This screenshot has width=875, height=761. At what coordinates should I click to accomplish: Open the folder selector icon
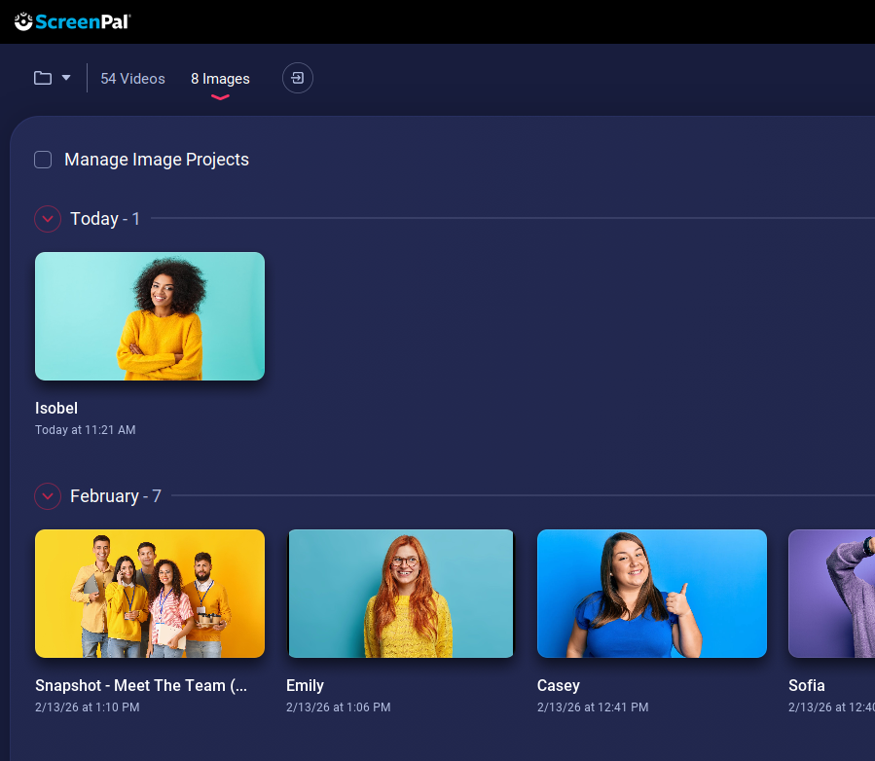click(43, 78)
